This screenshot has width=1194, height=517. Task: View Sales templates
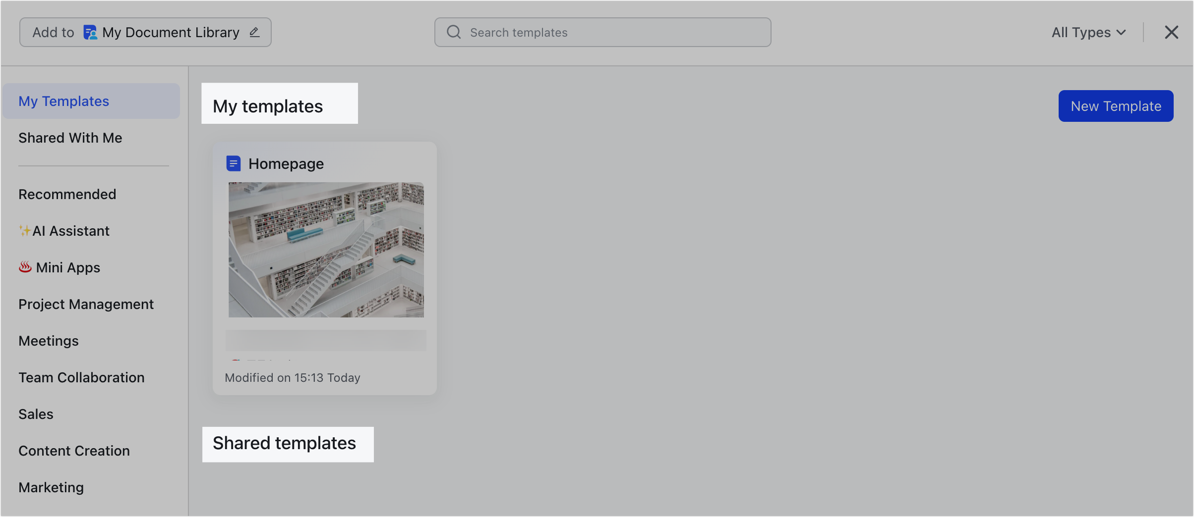click(35, 414)
